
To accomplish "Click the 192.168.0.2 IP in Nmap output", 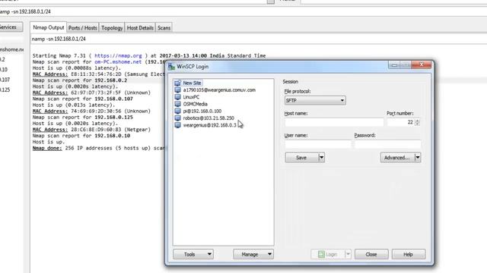I will tap(110, 80).
